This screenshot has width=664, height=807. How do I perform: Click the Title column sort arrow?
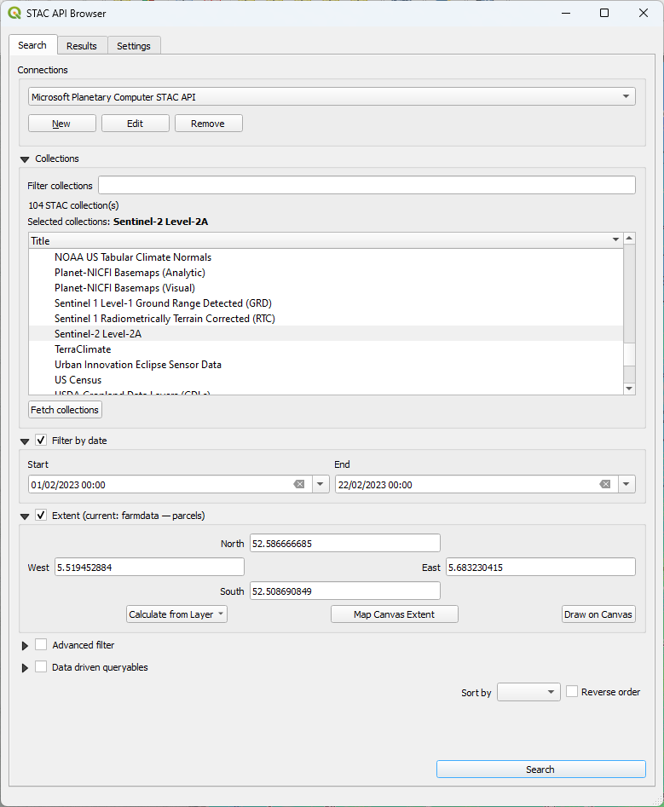coord(615,240)
